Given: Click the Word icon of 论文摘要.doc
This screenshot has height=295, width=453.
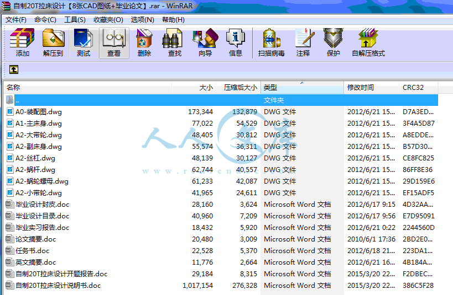Looking at the screenshot, I should click(x=10, y=239).
